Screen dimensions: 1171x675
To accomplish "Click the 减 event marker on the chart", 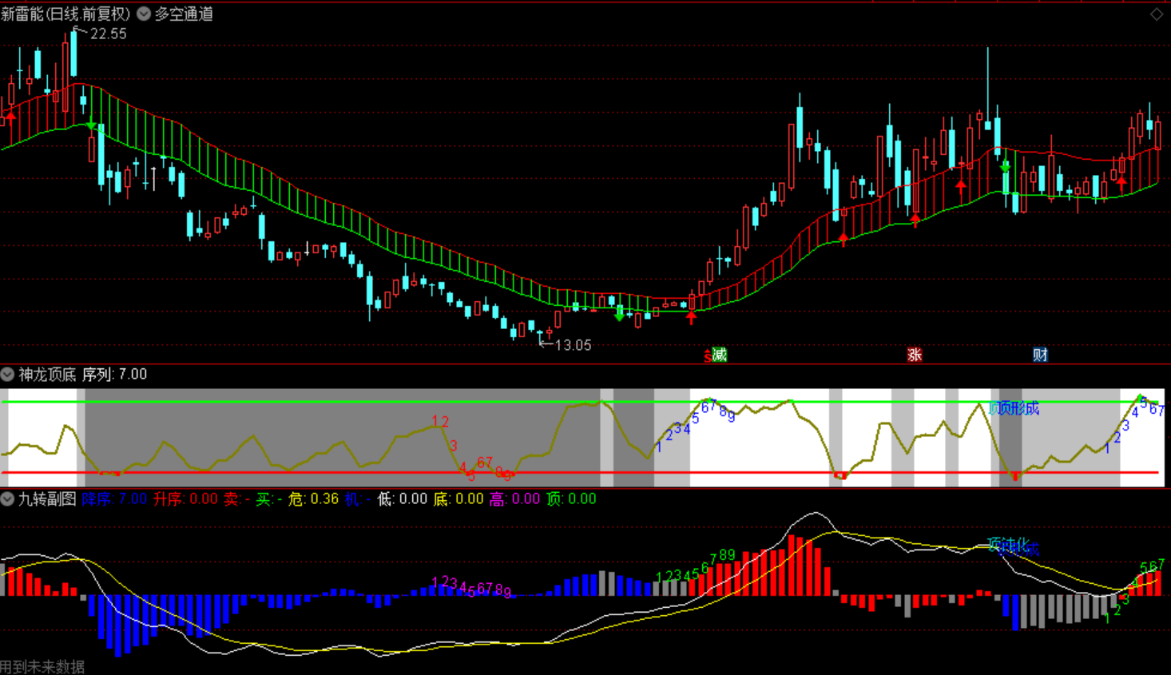I will [x=720, y=355].
